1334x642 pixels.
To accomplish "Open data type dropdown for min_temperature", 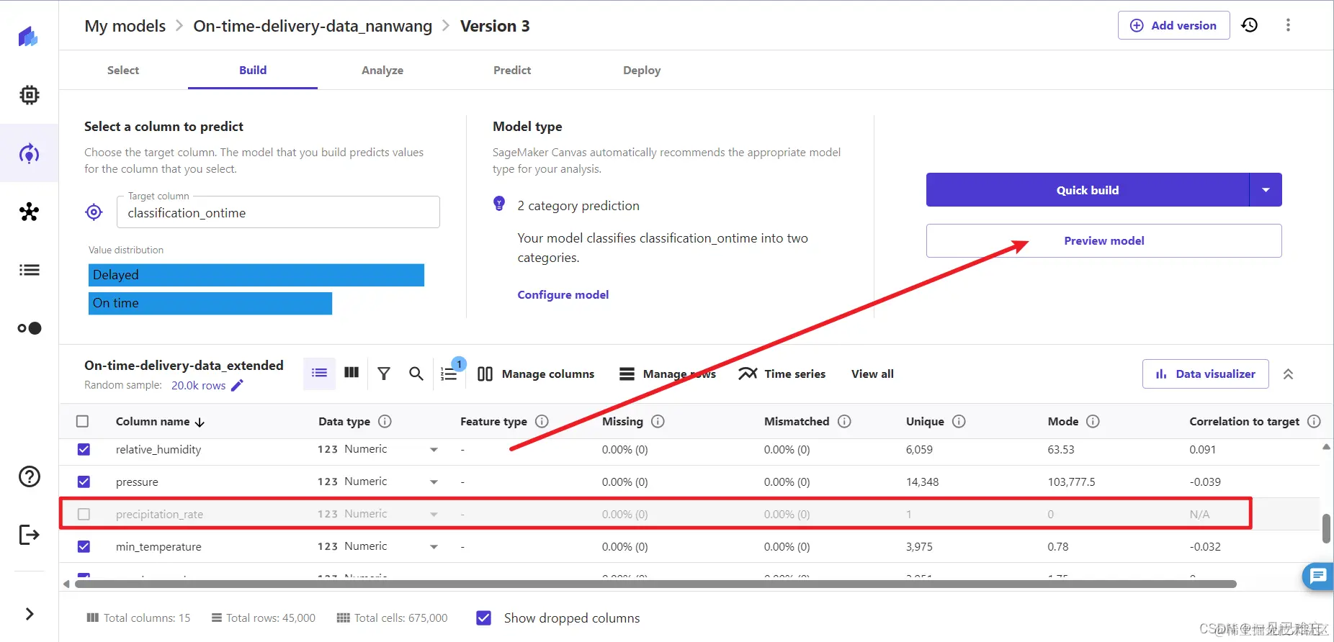I will pos(434,547).
